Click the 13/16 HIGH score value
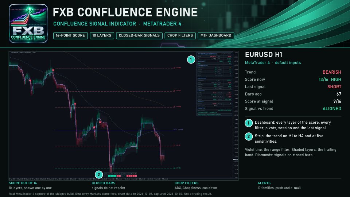 pos(330,80)
